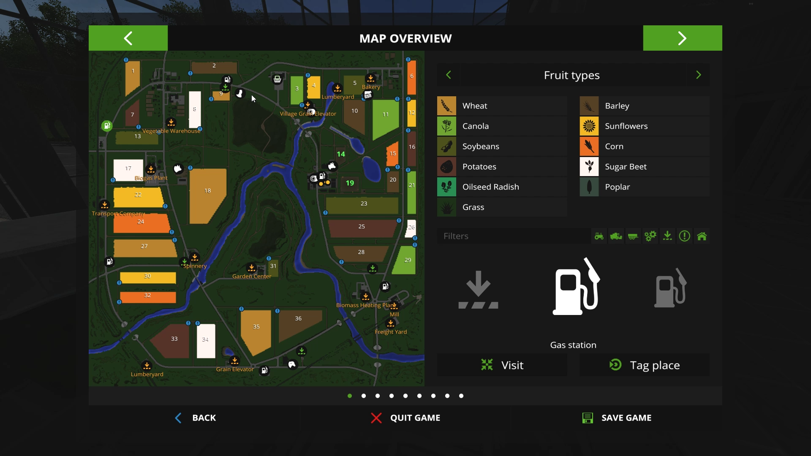Open the last page indicator dot
Viewport: 811px width, 456px height.
click(461, 396)
